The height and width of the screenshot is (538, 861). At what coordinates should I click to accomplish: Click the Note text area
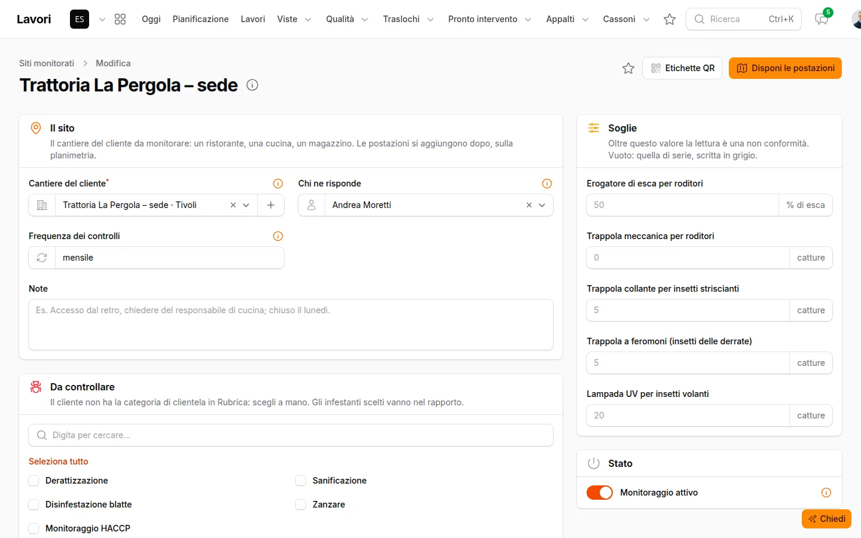tap(291, 325)
